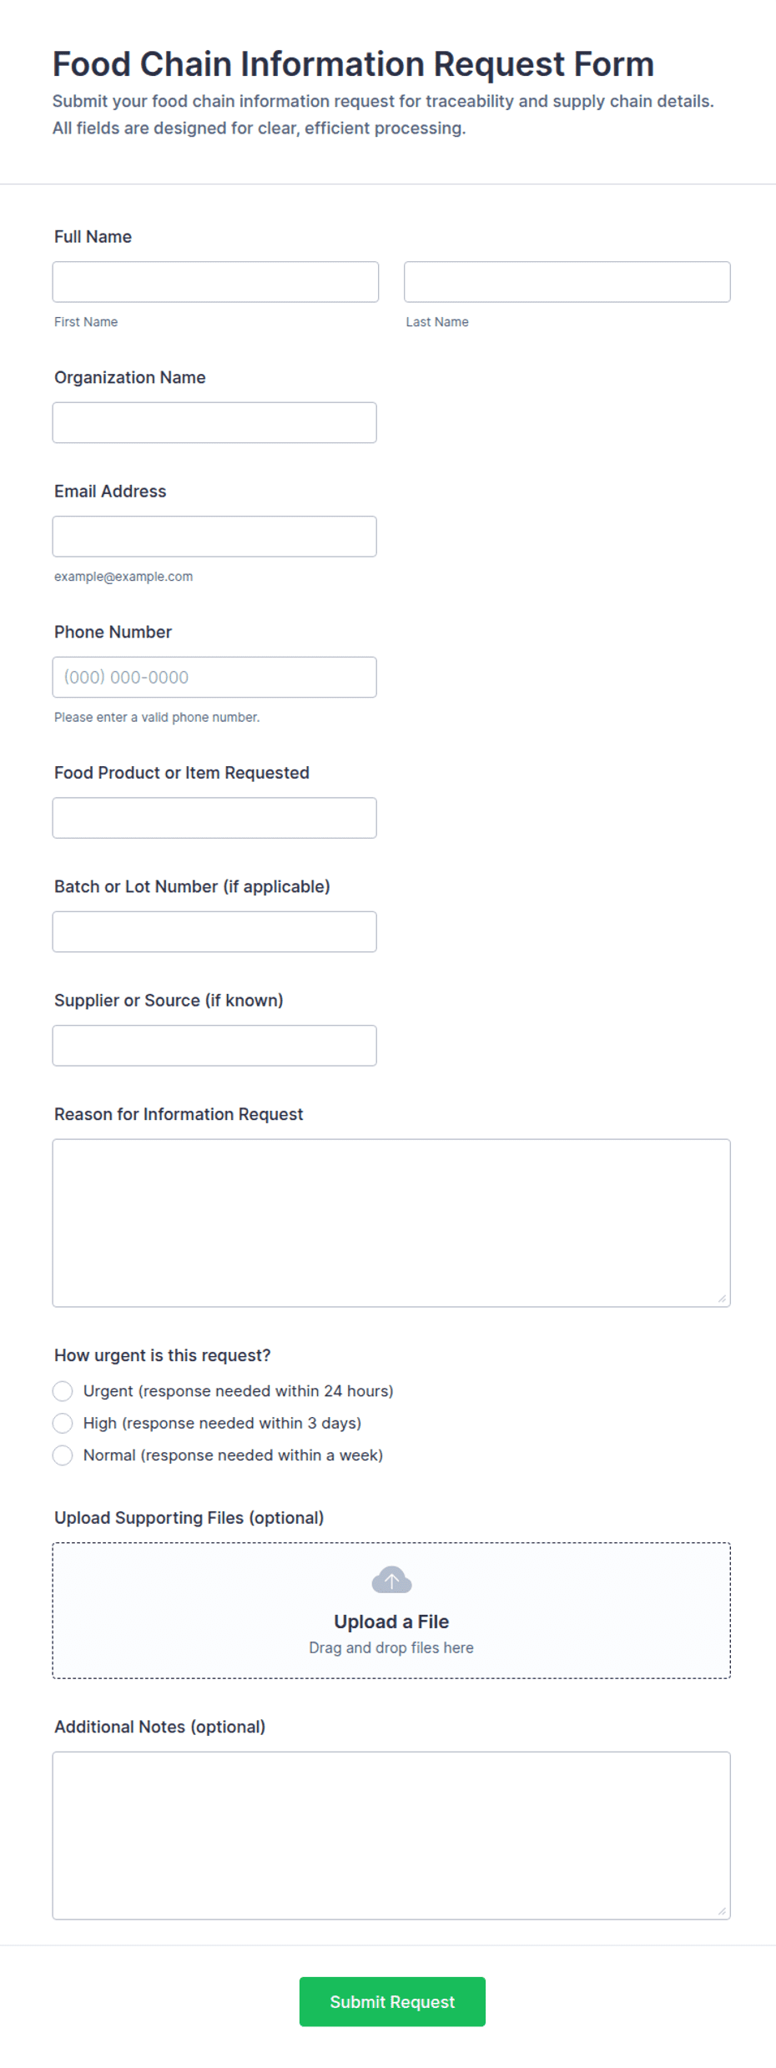Click the Supplier or Source input
776x2068 pixels.
pyautogui.click(x=214, y=1046)
